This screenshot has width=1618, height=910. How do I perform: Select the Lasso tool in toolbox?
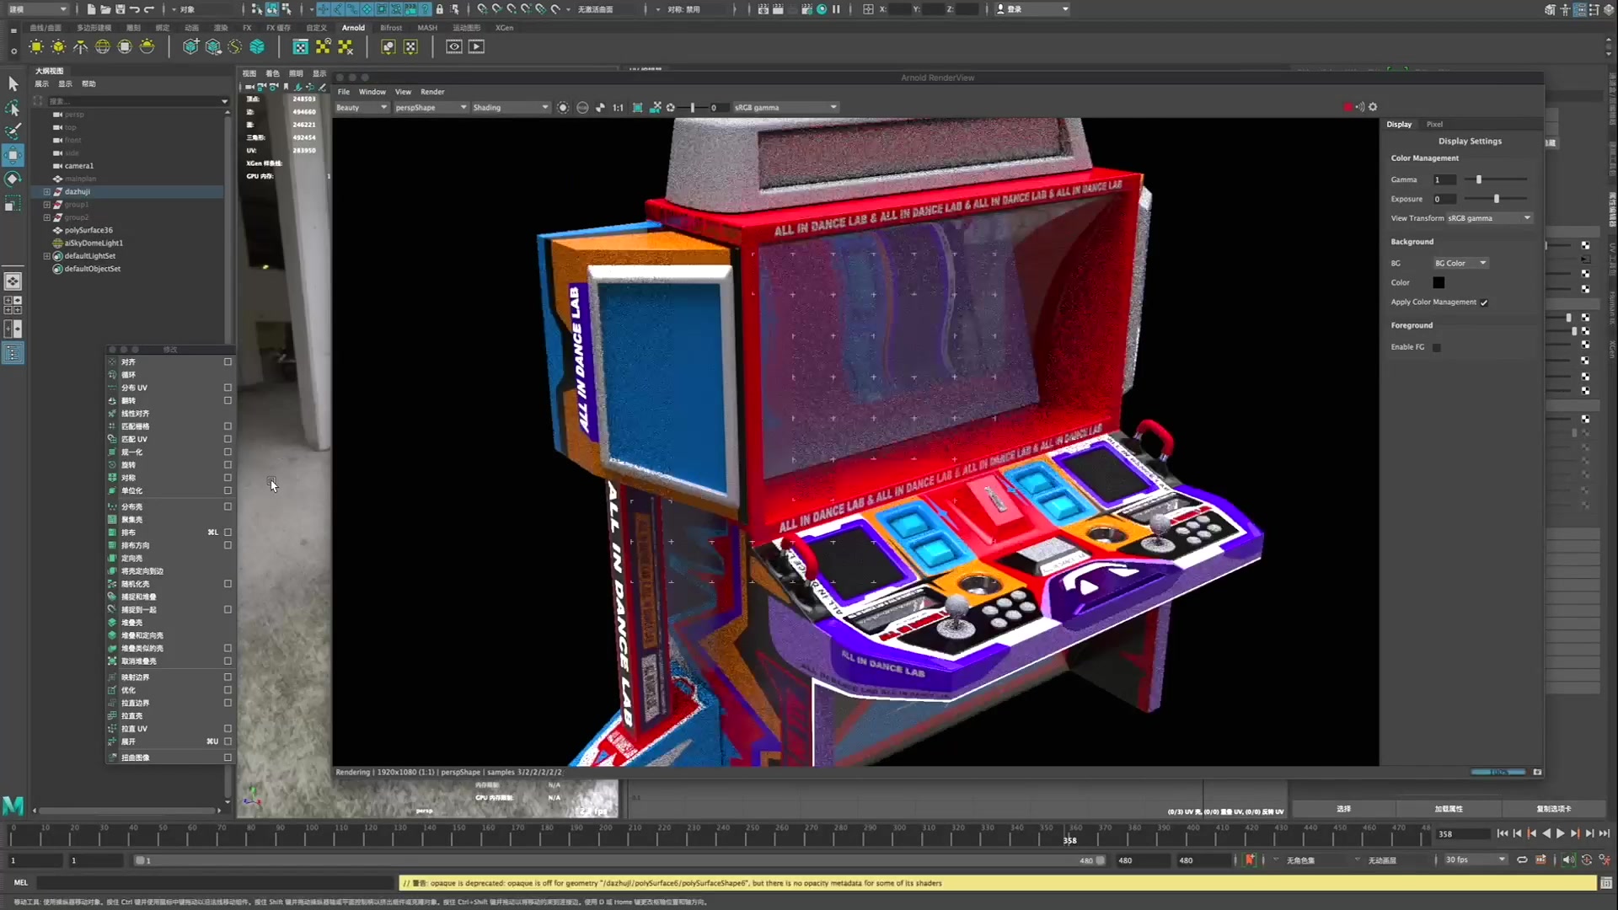(13, 107)
